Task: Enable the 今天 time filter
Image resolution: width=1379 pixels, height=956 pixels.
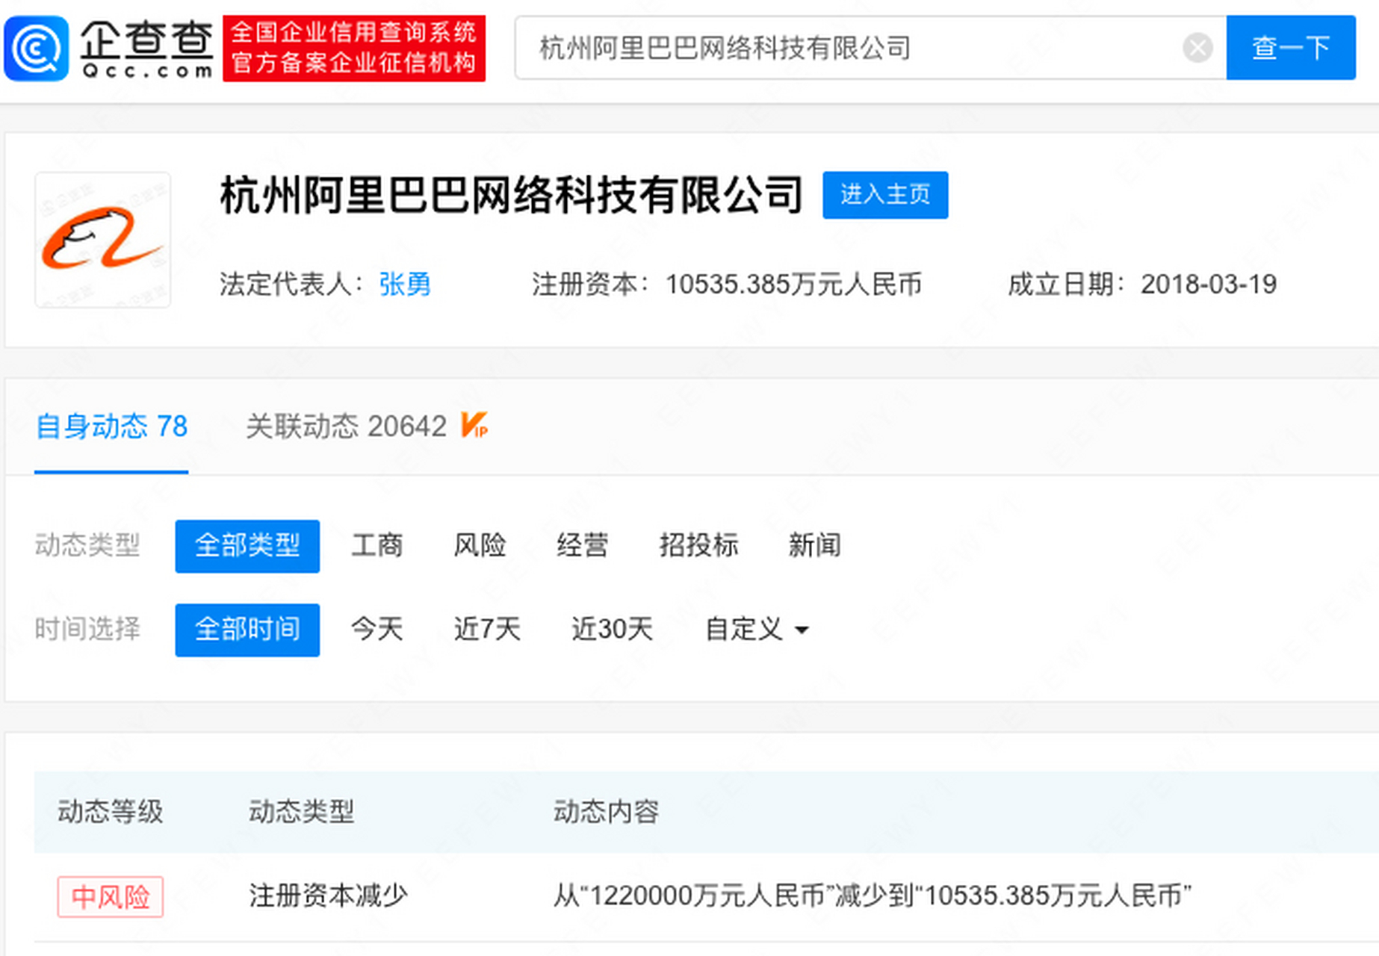Action: click(x=377, y=630)
